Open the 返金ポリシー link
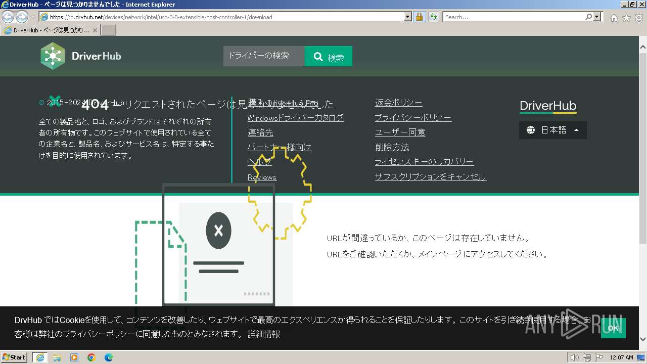Screen dimensions: 647x364 coord(398,103)
